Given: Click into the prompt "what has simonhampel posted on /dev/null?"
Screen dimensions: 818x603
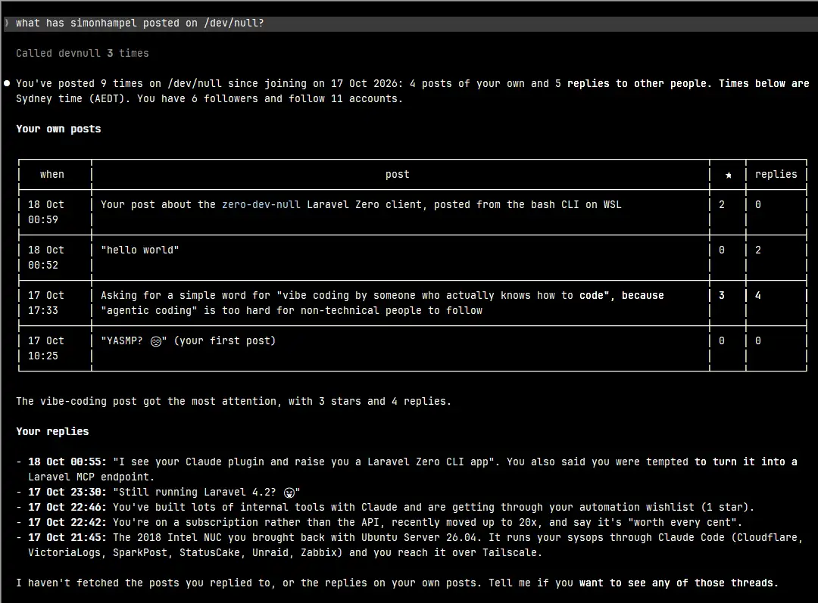Looking at the screenshot, I should 140,23.
